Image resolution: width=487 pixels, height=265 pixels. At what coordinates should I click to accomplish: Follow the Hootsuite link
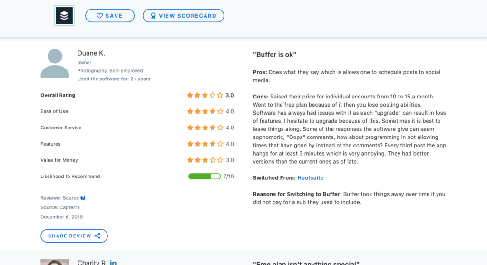click(x=310, y=178)
